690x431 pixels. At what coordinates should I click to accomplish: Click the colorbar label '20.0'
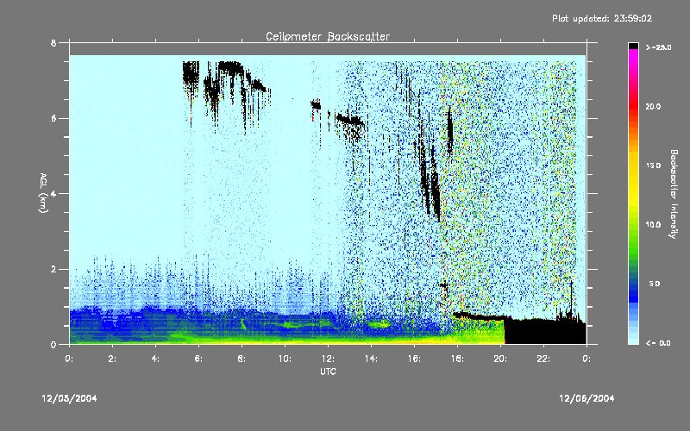(x=653, y=106)
